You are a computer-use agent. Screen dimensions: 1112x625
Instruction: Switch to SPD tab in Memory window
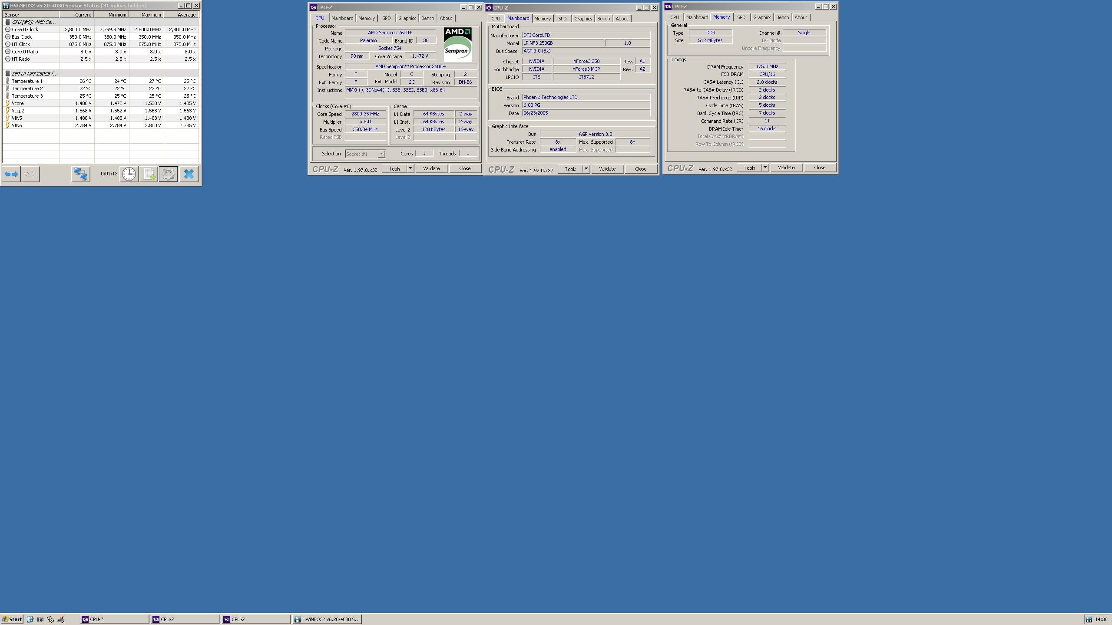(741, 17)
